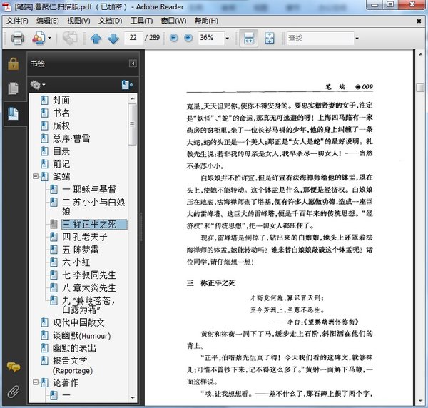The height and width of the screenshot is (408, 428).
Task: Click the zoom out minus button
Action: click(174, 38)
